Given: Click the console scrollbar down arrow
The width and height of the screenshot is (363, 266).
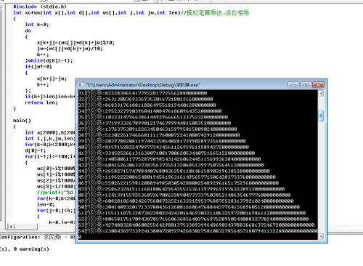Looking at the screenshot, I should tap(321, 236).
